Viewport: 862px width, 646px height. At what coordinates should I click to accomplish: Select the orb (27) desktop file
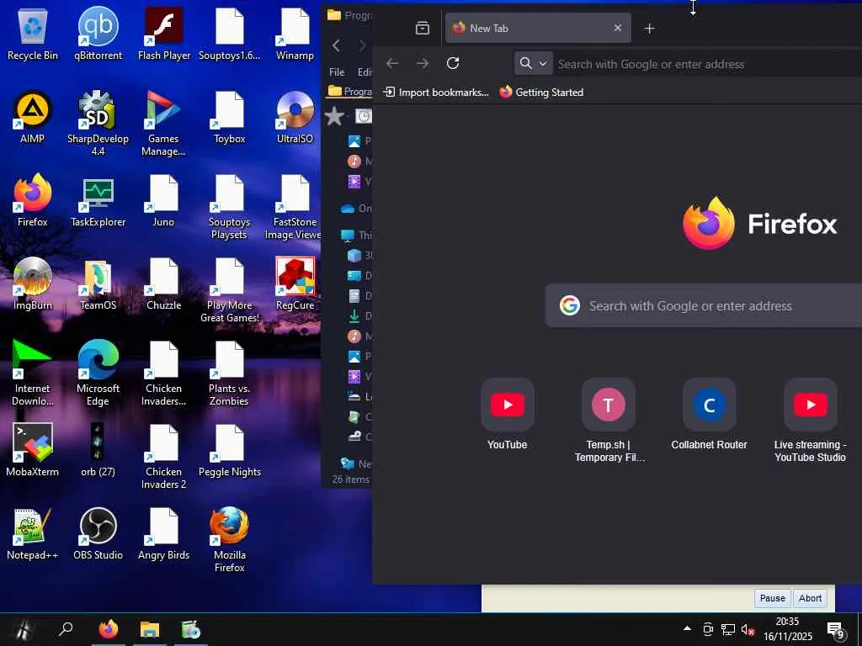(x=98, y=450)
